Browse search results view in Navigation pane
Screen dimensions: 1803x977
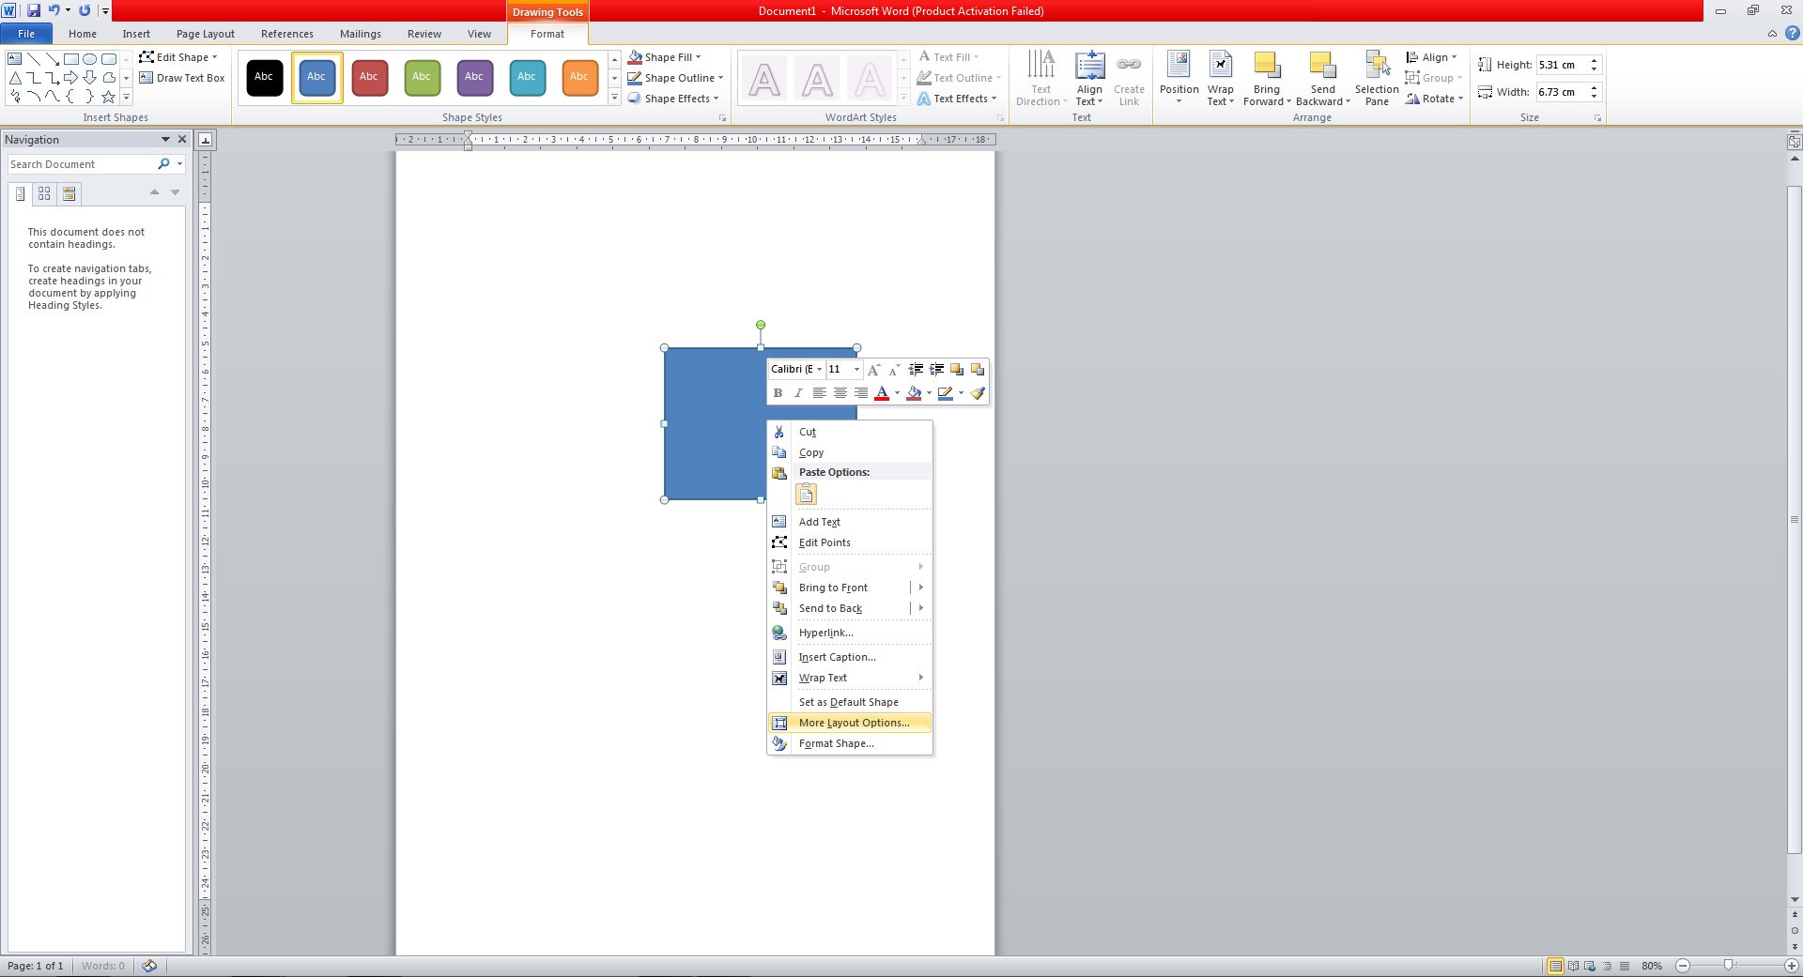pyautogui.click(x=69, y=193)
